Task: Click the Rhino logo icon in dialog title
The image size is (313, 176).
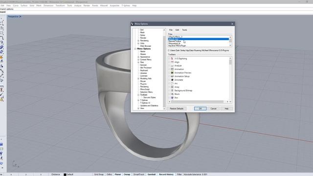Action: coord(133,24)
